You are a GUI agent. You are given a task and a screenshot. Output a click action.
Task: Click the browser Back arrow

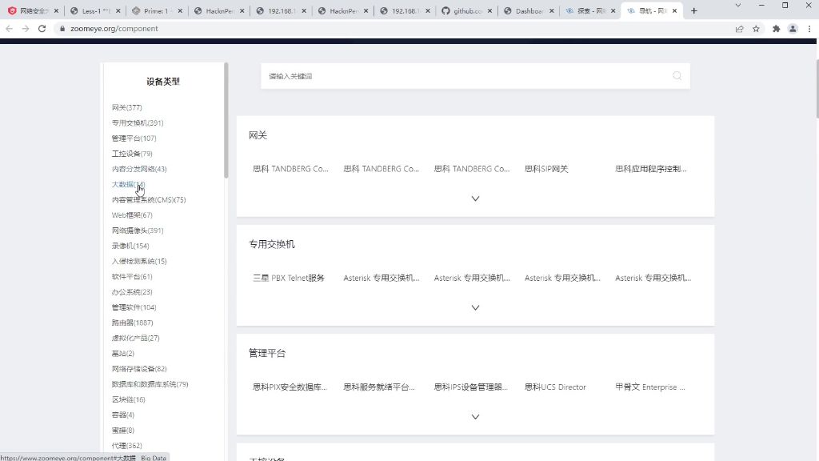(x=9, y=29)
